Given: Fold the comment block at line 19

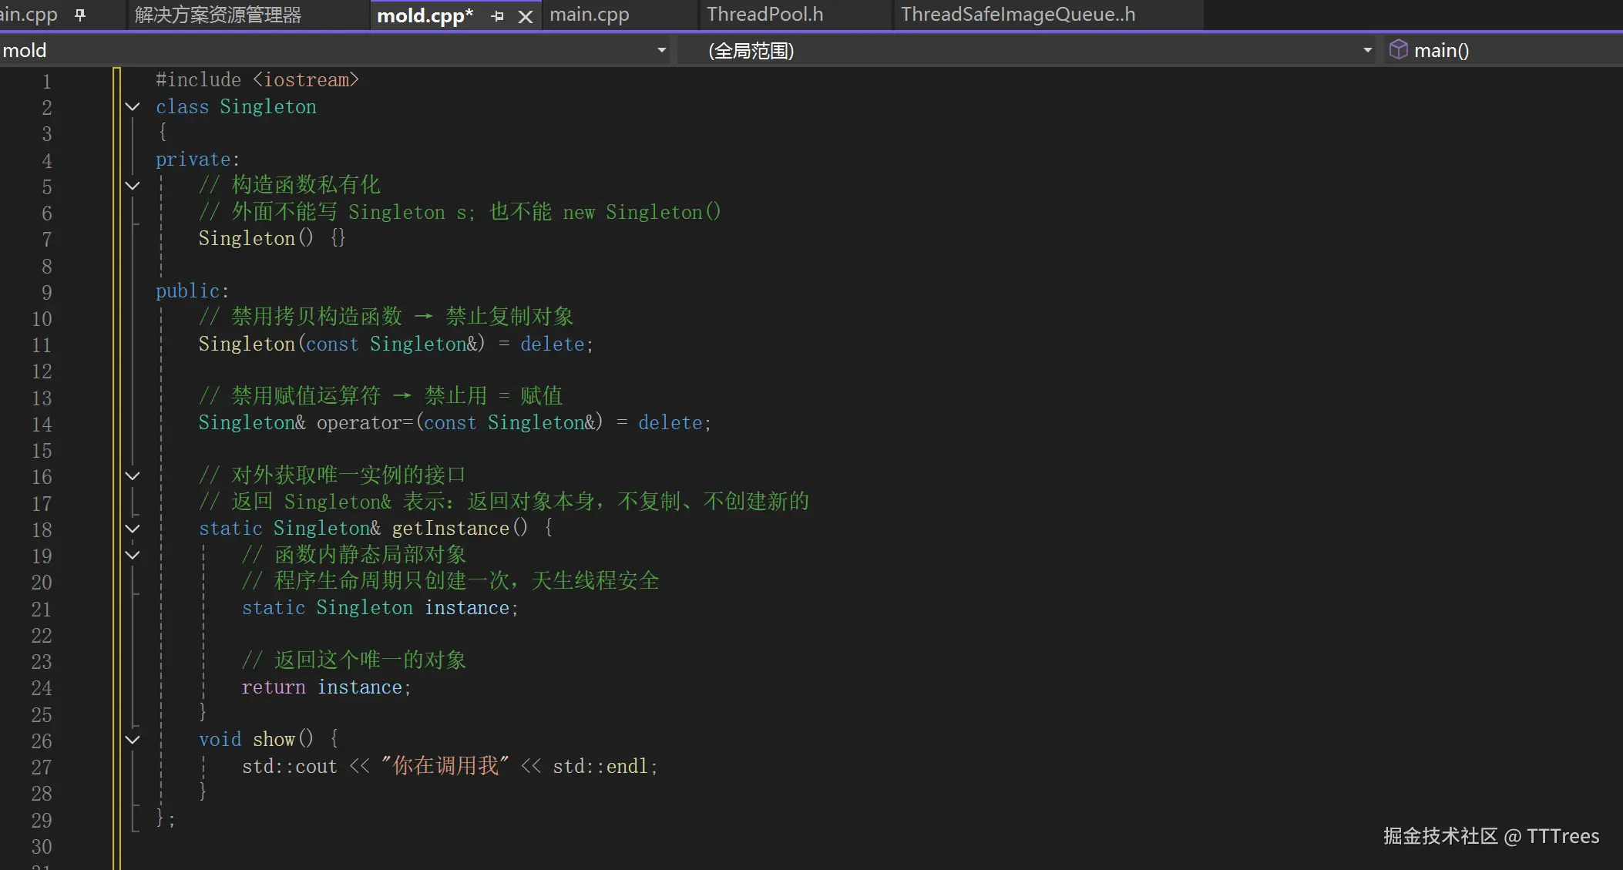Looking at the screenshot, I should (133, 555).
